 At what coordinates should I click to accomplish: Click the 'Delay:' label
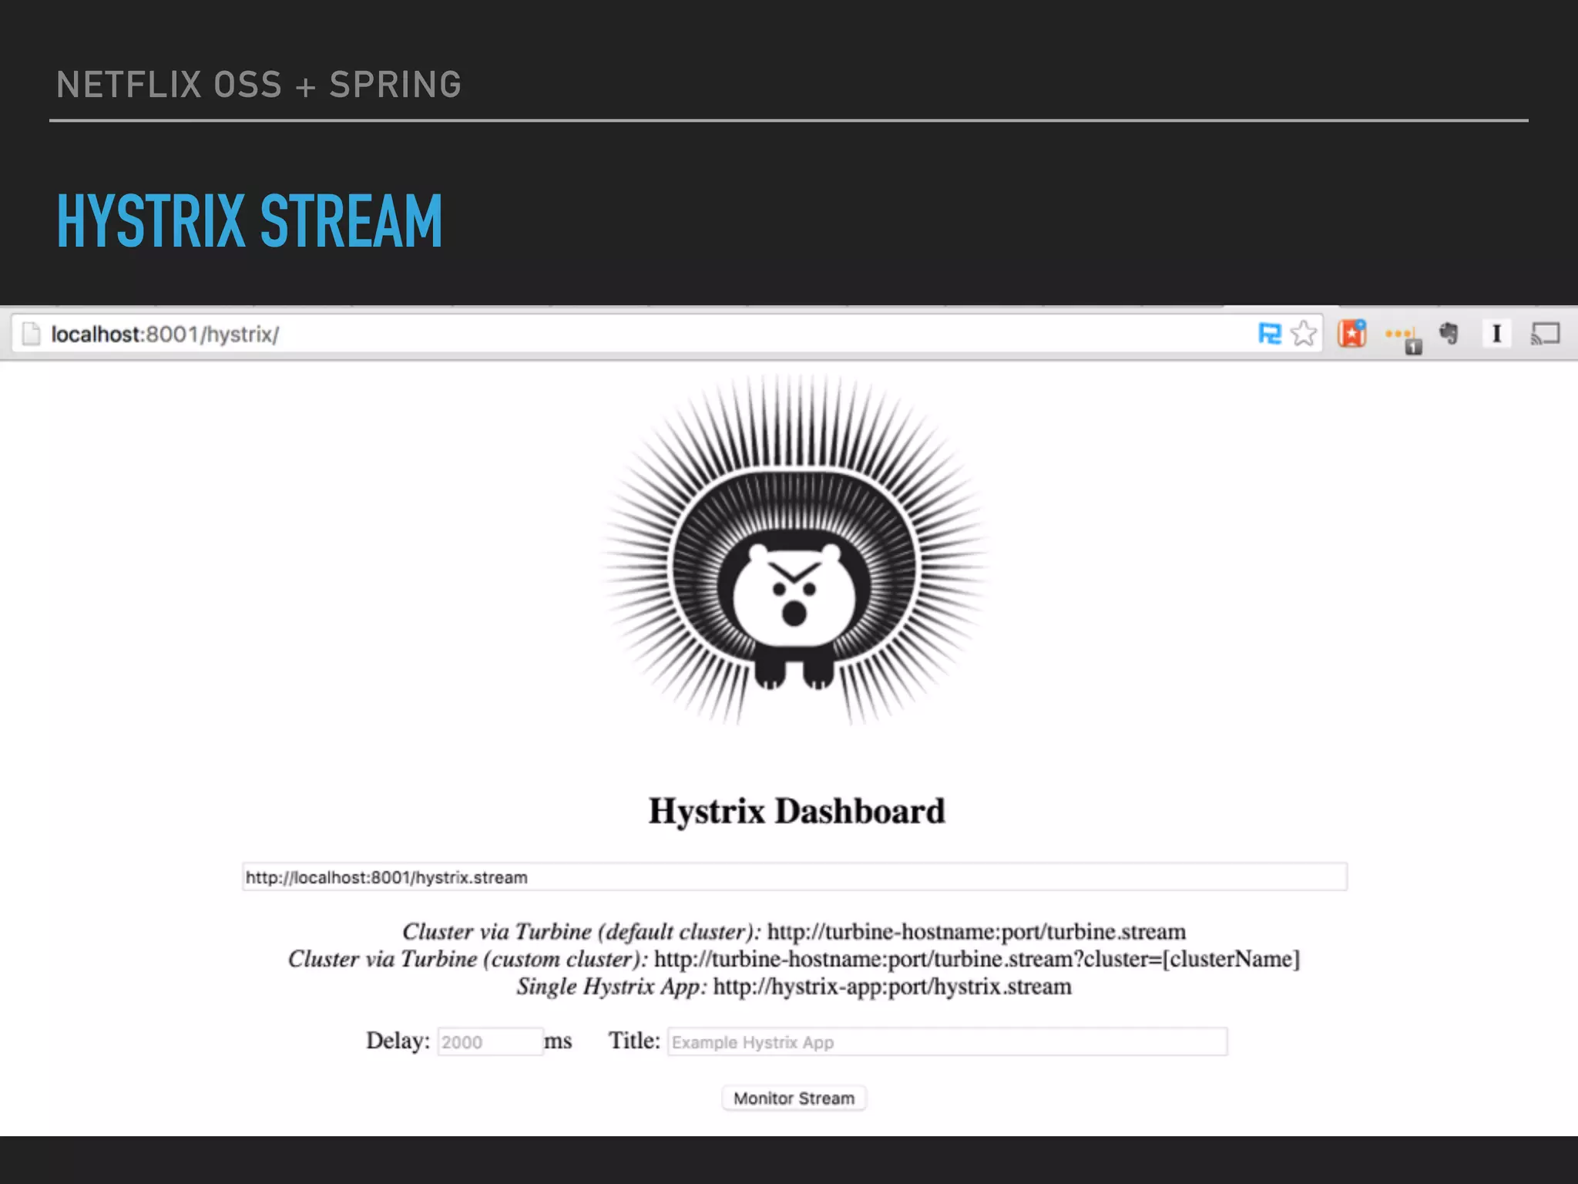click(x=398, y=1041)
